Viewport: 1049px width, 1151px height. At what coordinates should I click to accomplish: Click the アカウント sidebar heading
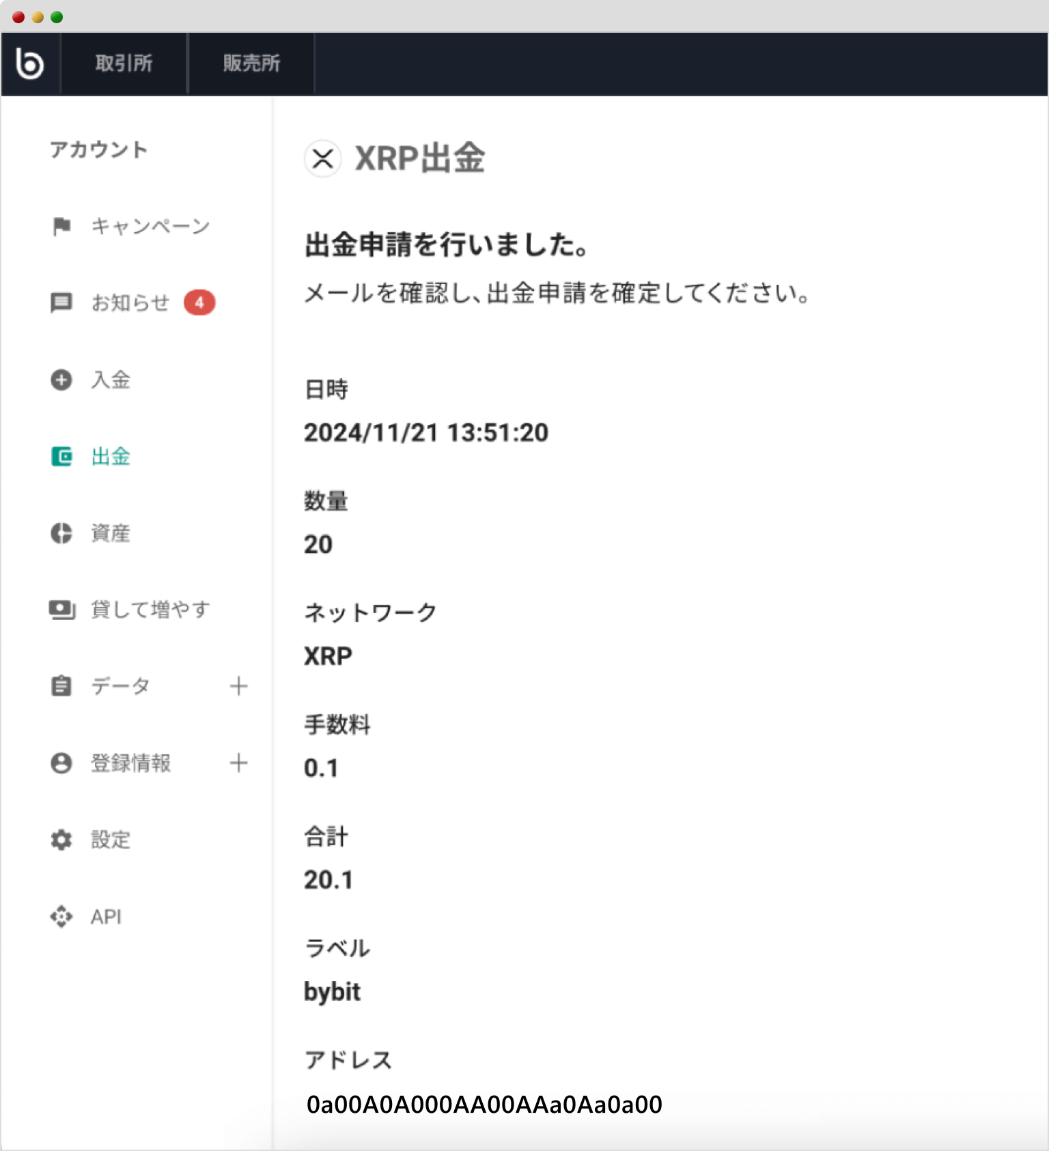pos(98,150)
